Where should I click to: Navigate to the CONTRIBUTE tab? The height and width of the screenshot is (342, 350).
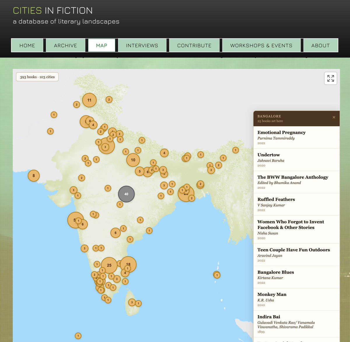pyautogui.click(x=194, y=45)
